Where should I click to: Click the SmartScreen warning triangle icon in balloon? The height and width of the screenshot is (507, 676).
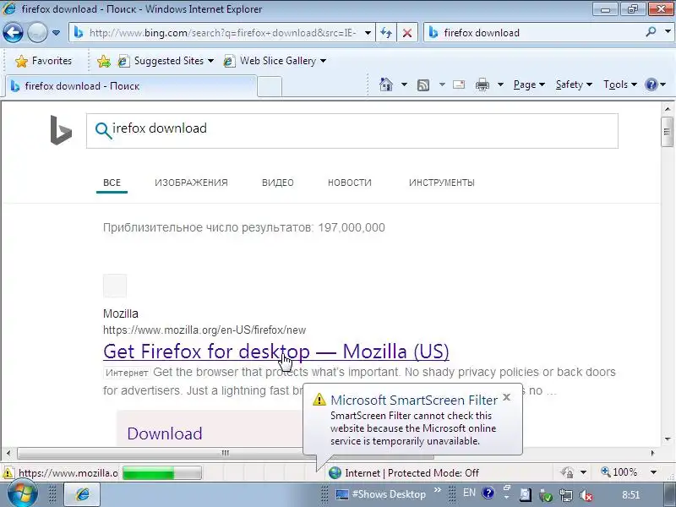(x=319, y=399)
